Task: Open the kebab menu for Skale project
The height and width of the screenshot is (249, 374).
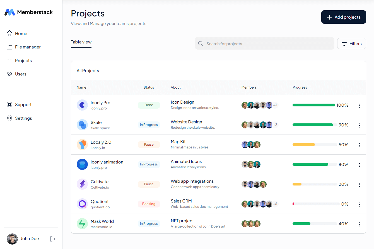Action: (359, 125)
